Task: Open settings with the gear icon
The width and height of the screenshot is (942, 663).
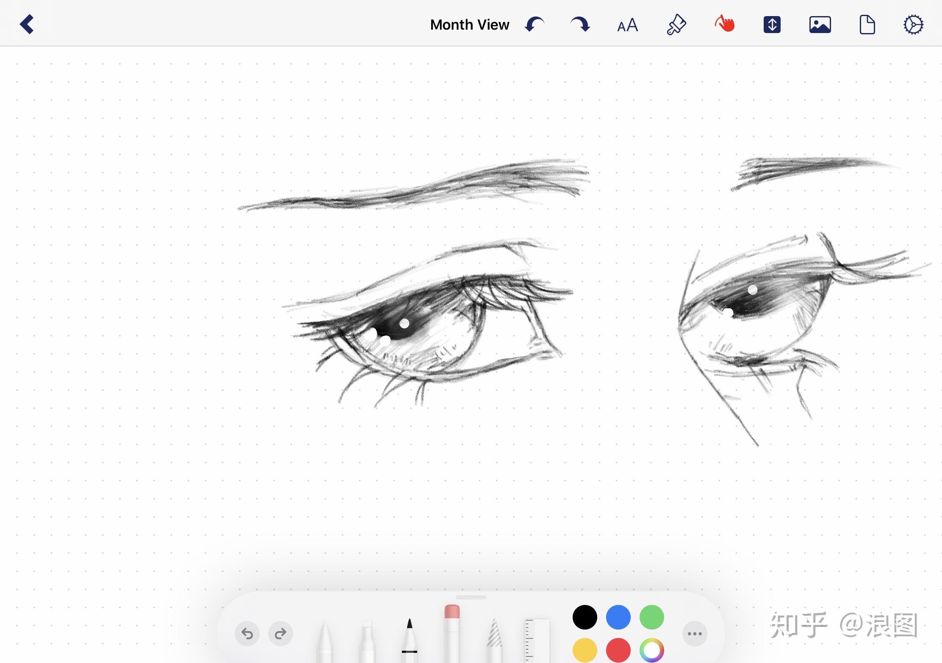Action: pos(913,25)
